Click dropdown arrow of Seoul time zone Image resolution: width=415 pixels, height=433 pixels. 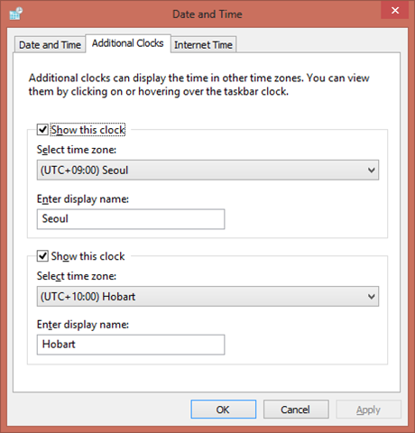(372, 170)
